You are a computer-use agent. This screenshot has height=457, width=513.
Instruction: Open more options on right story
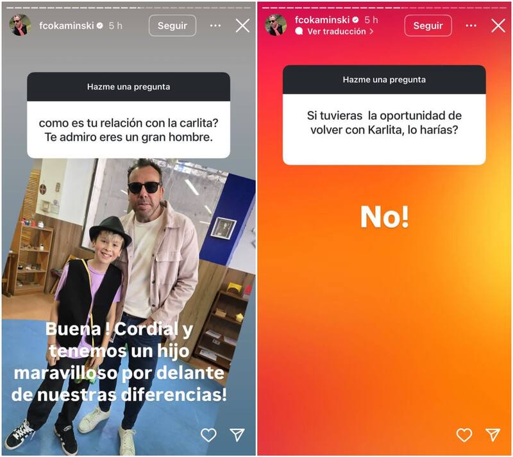pos(471,26)
